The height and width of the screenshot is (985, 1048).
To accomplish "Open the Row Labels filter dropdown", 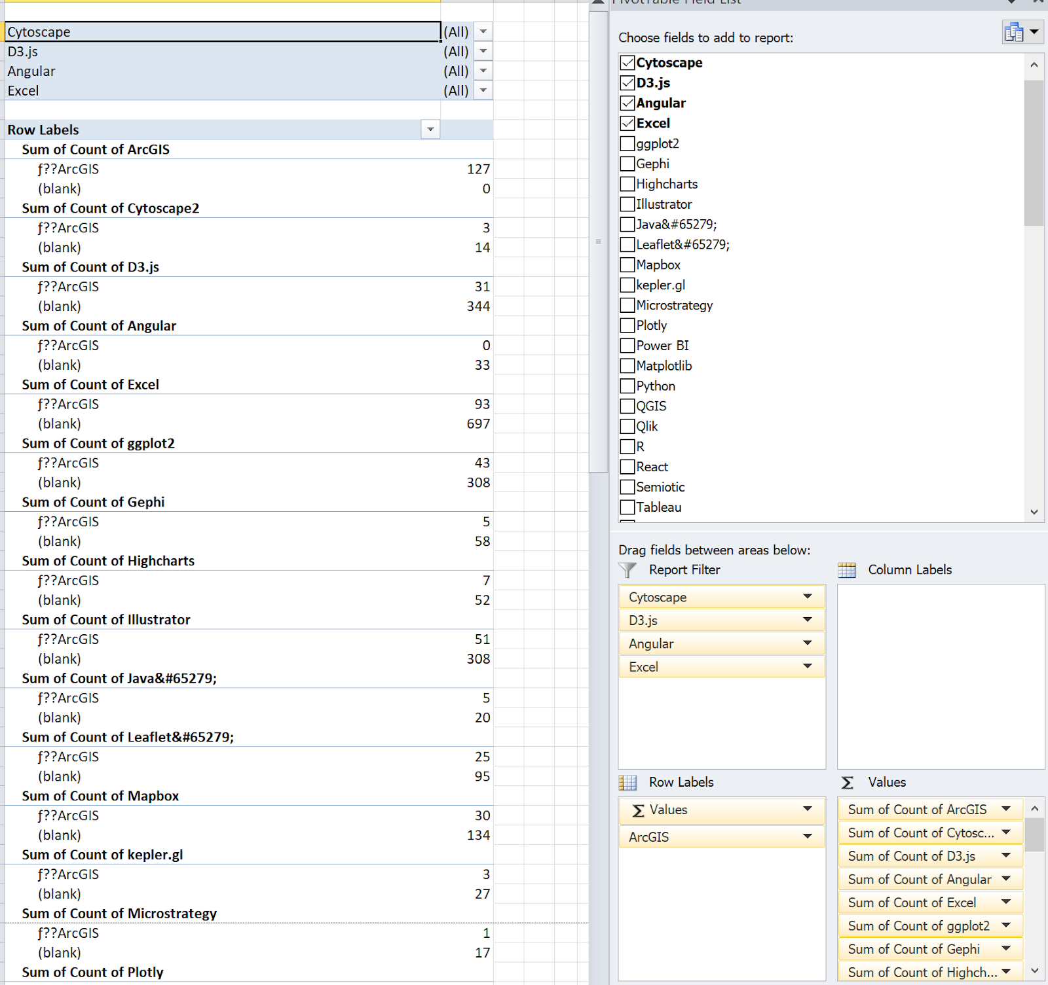I will coord(430,130).
